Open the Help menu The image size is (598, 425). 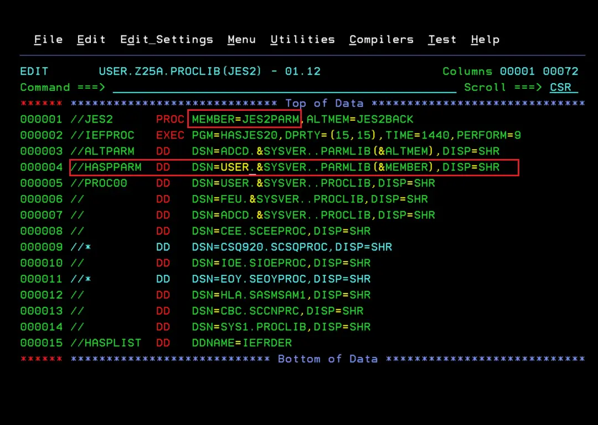[x=485, y=40]
